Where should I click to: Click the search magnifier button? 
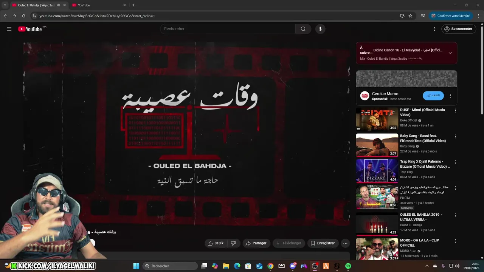(x=303, y=29)
